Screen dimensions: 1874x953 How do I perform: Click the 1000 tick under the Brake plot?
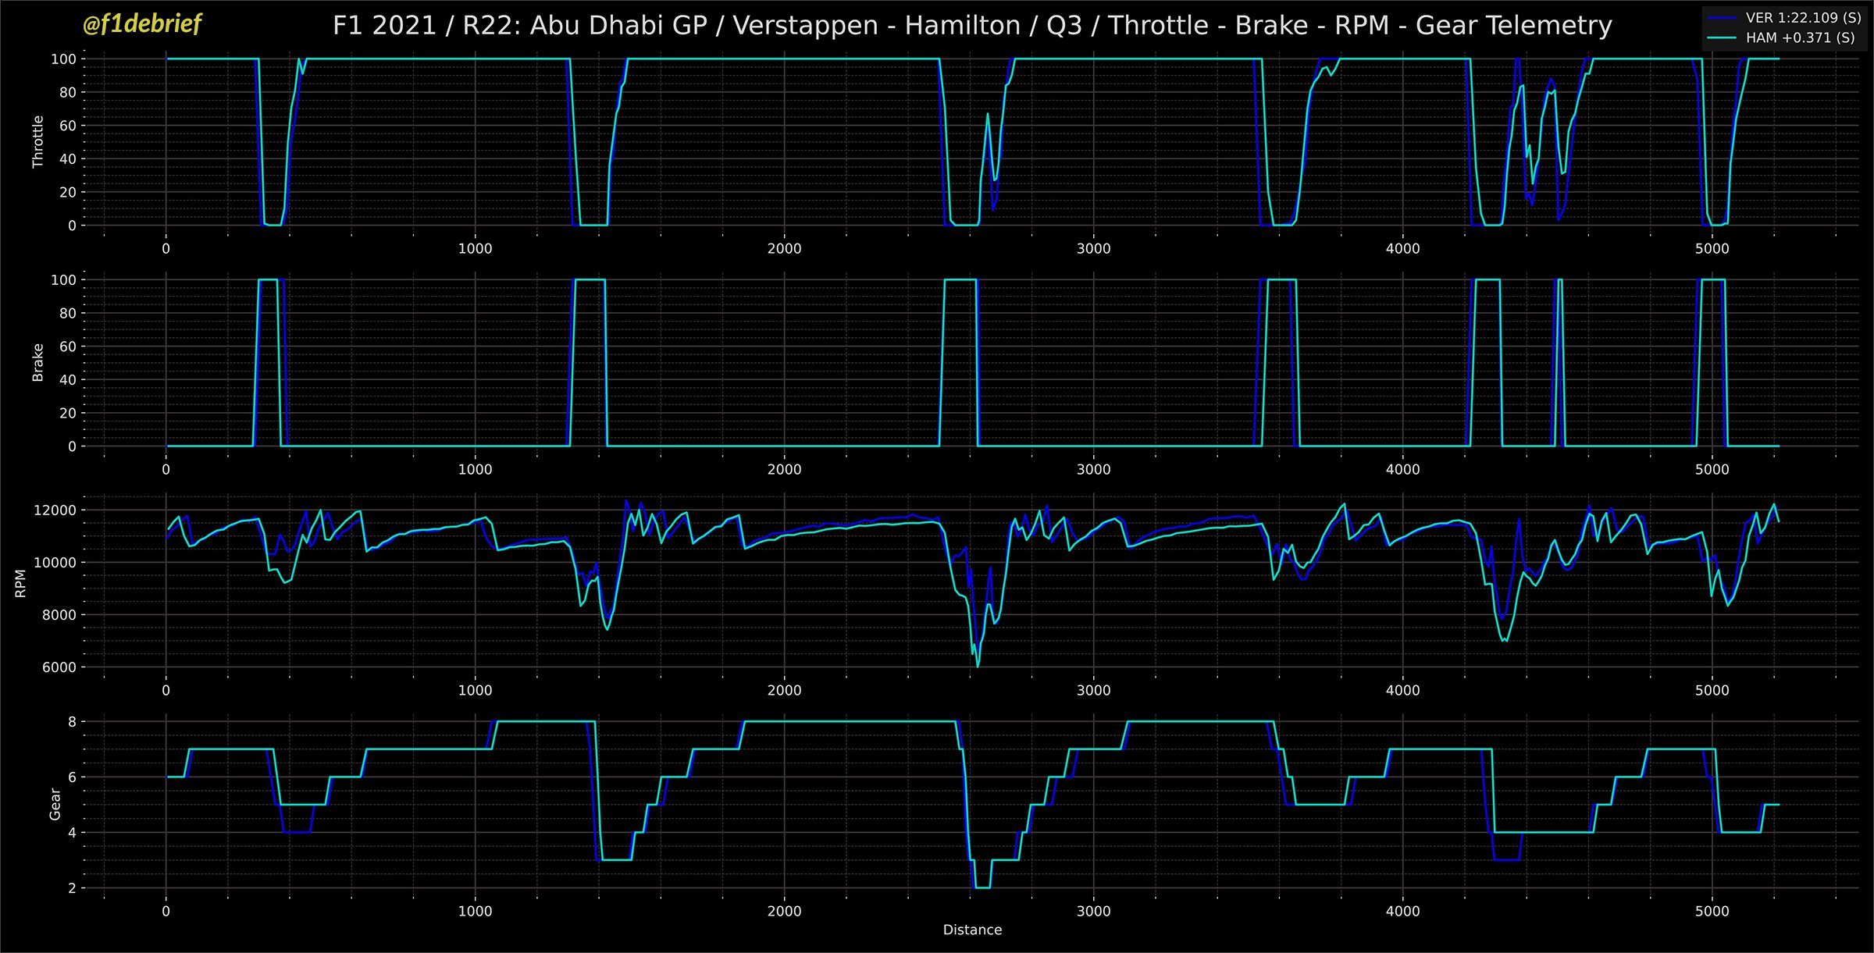(x=475, y=469)
